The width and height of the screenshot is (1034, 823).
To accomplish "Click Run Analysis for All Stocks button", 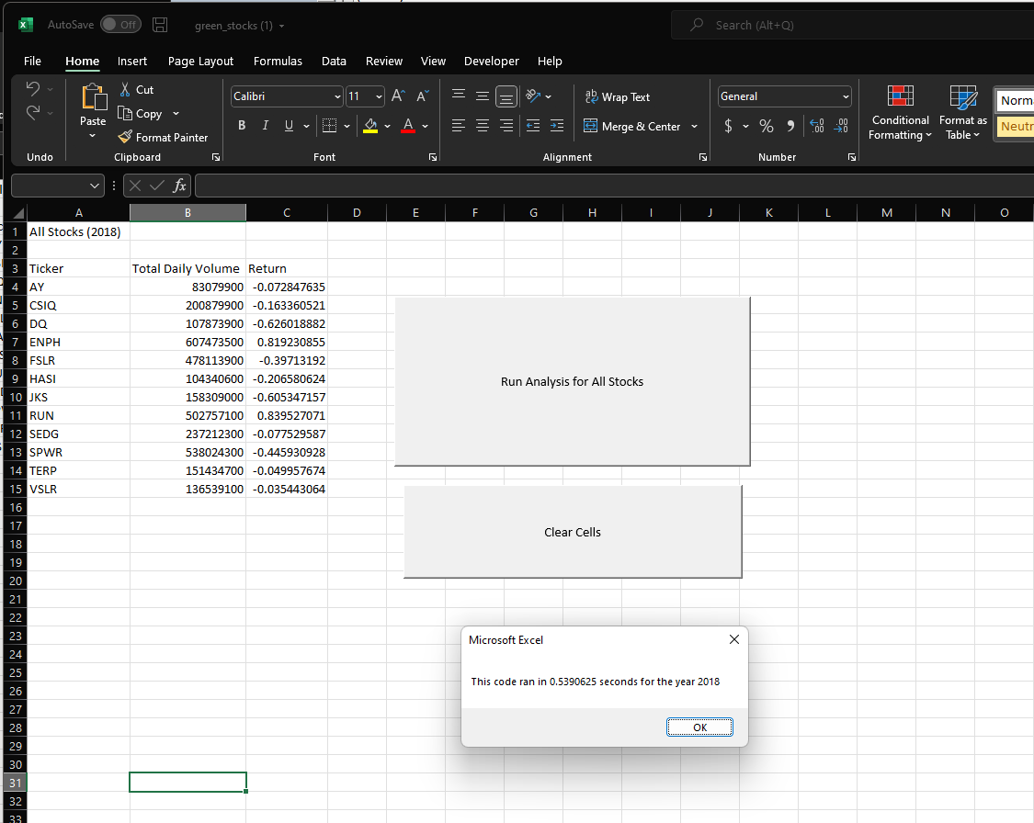I will point(572,381).
